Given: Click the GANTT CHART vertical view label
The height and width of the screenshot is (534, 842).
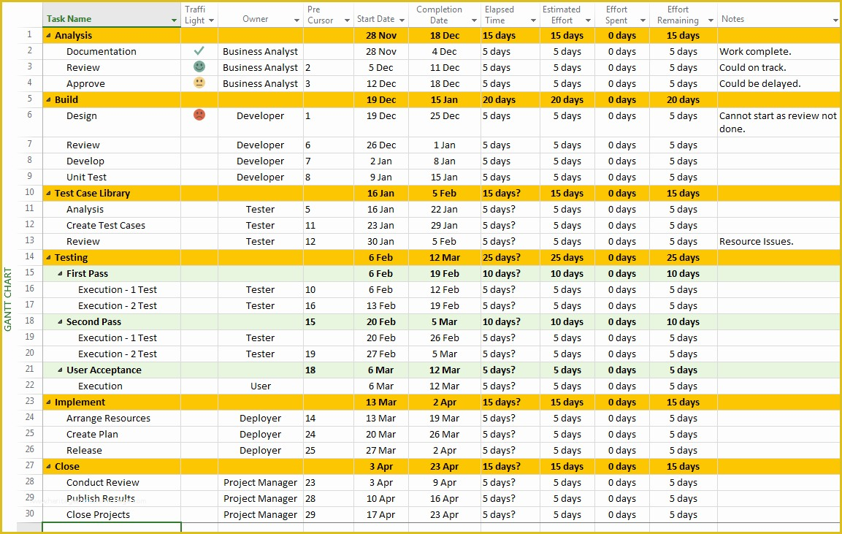Looking at the screenshot, I should [8, 300].
